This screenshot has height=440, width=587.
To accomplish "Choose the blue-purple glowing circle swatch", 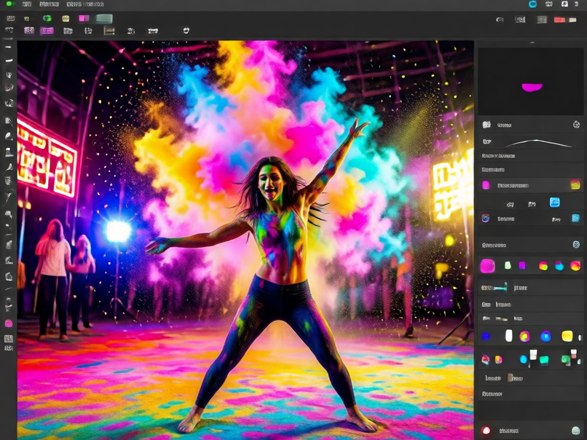I will click(x=546, y=336).
